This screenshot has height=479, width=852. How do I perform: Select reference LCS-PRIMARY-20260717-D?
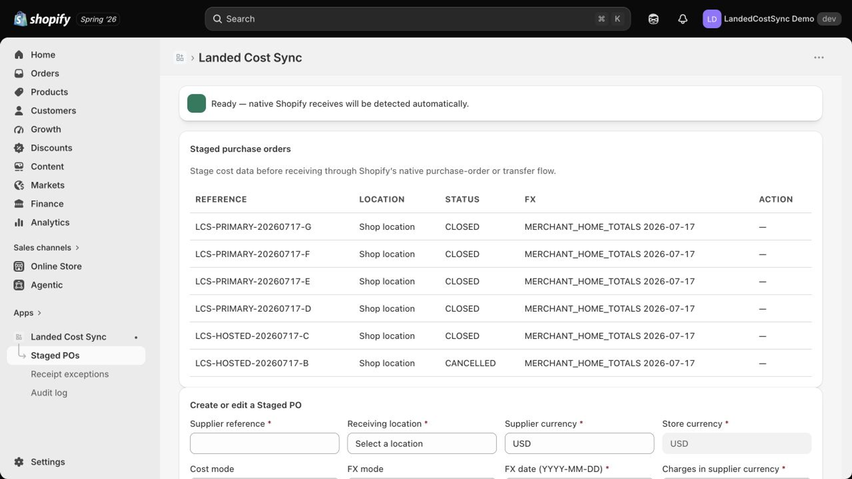[253, 309]
